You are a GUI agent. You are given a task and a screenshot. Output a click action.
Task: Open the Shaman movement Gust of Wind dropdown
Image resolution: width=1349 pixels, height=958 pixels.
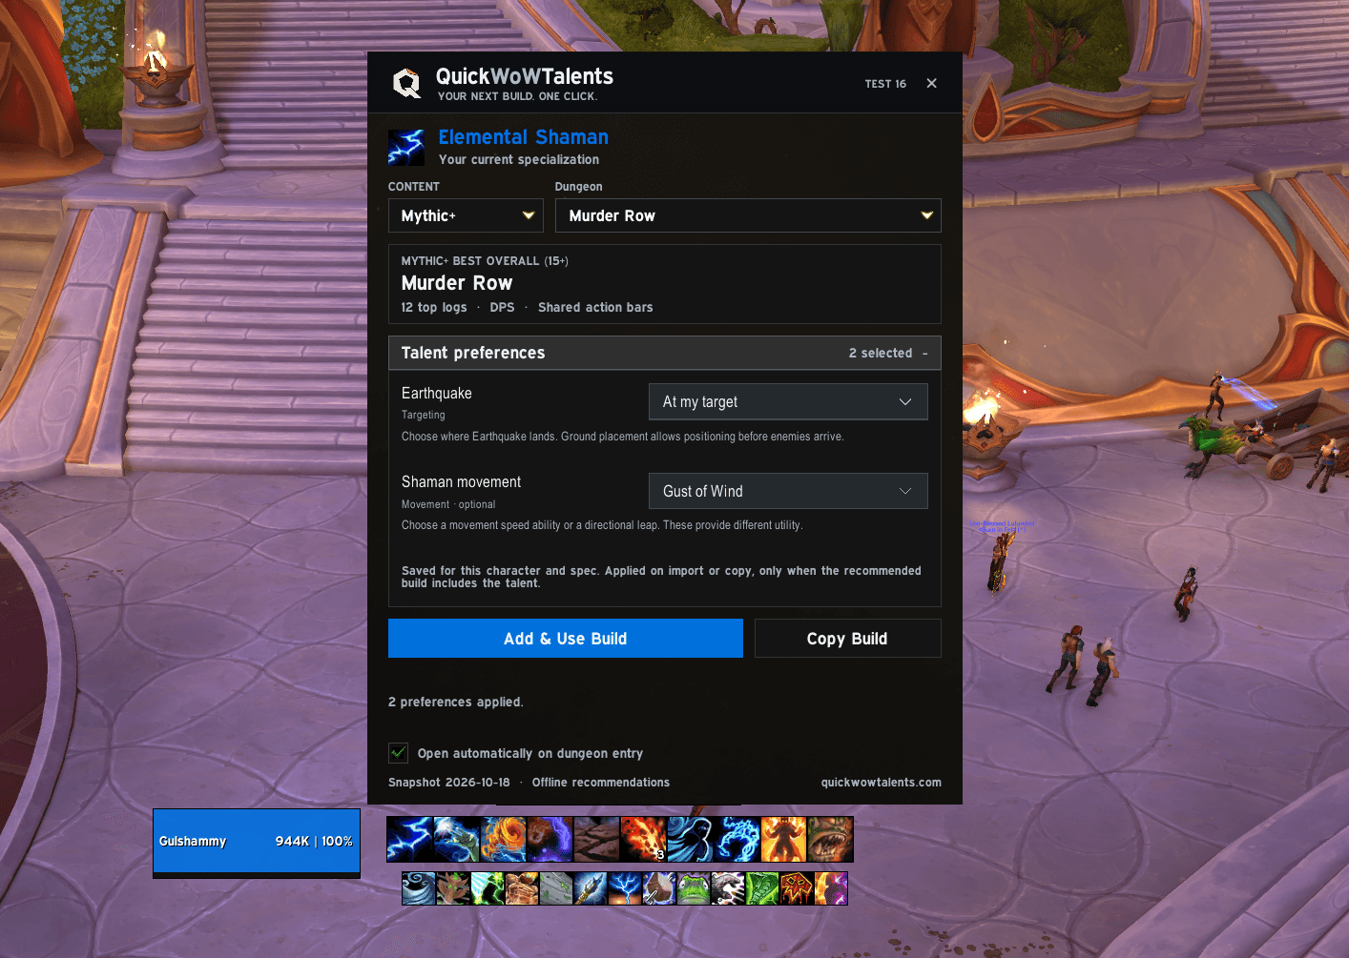(788, 491)
